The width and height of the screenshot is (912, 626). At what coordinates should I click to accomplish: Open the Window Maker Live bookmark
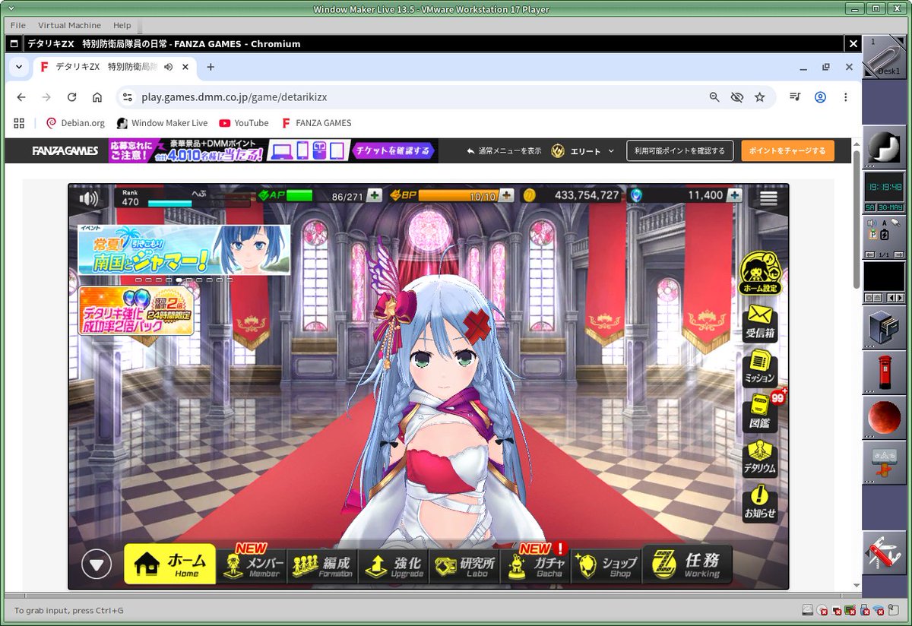(x=162, y=123)
